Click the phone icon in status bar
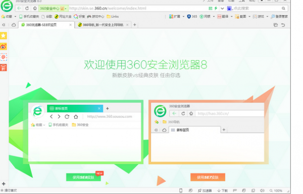This screenshot has height=194, width=303. tap(181, 190)
